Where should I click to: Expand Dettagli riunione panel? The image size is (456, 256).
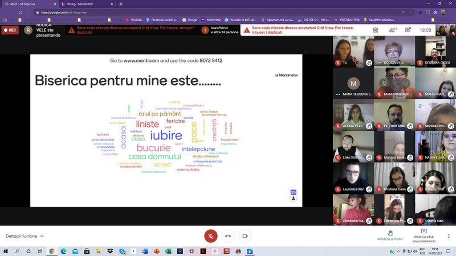point(25,236)
